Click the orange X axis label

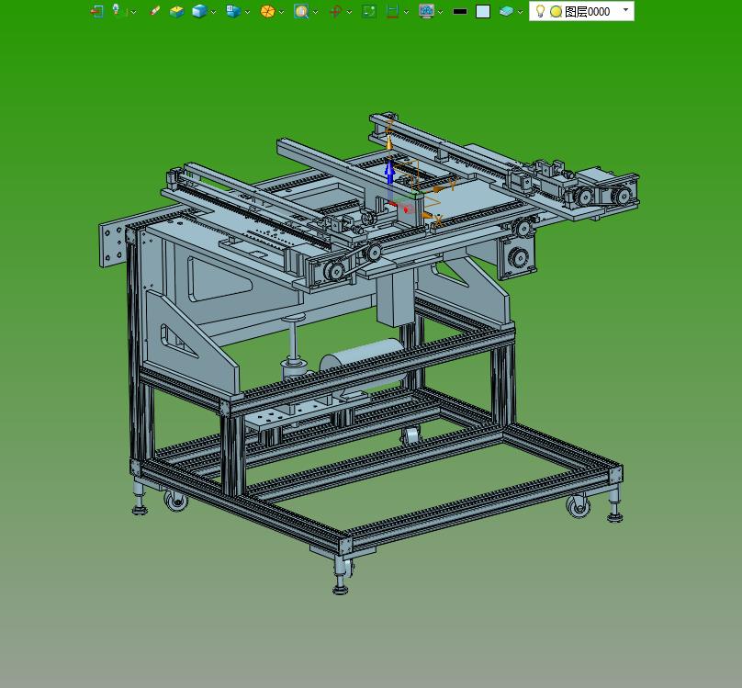tap(439, 220)
